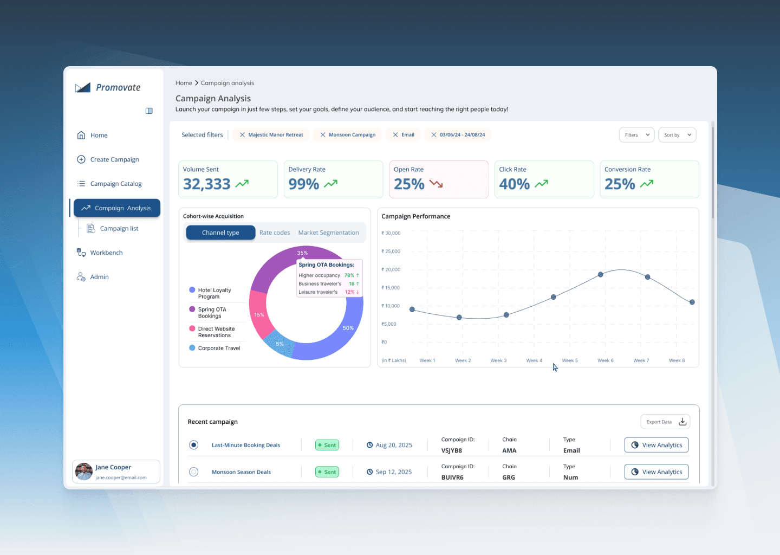Open the Filters dropdown

(x=637, y=135)
